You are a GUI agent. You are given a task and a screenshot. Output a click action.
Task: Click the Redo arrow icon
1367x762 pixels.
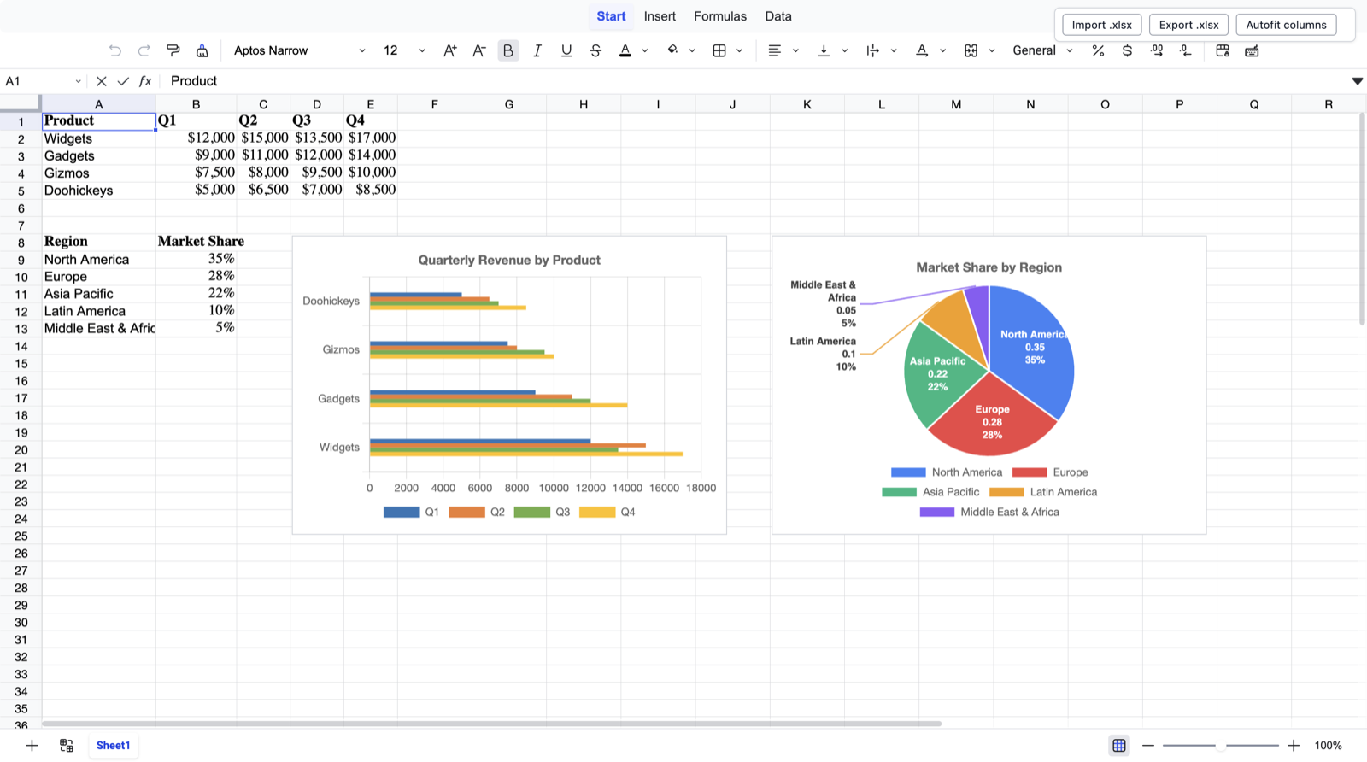pyautogui.click(x=144, y=50)
